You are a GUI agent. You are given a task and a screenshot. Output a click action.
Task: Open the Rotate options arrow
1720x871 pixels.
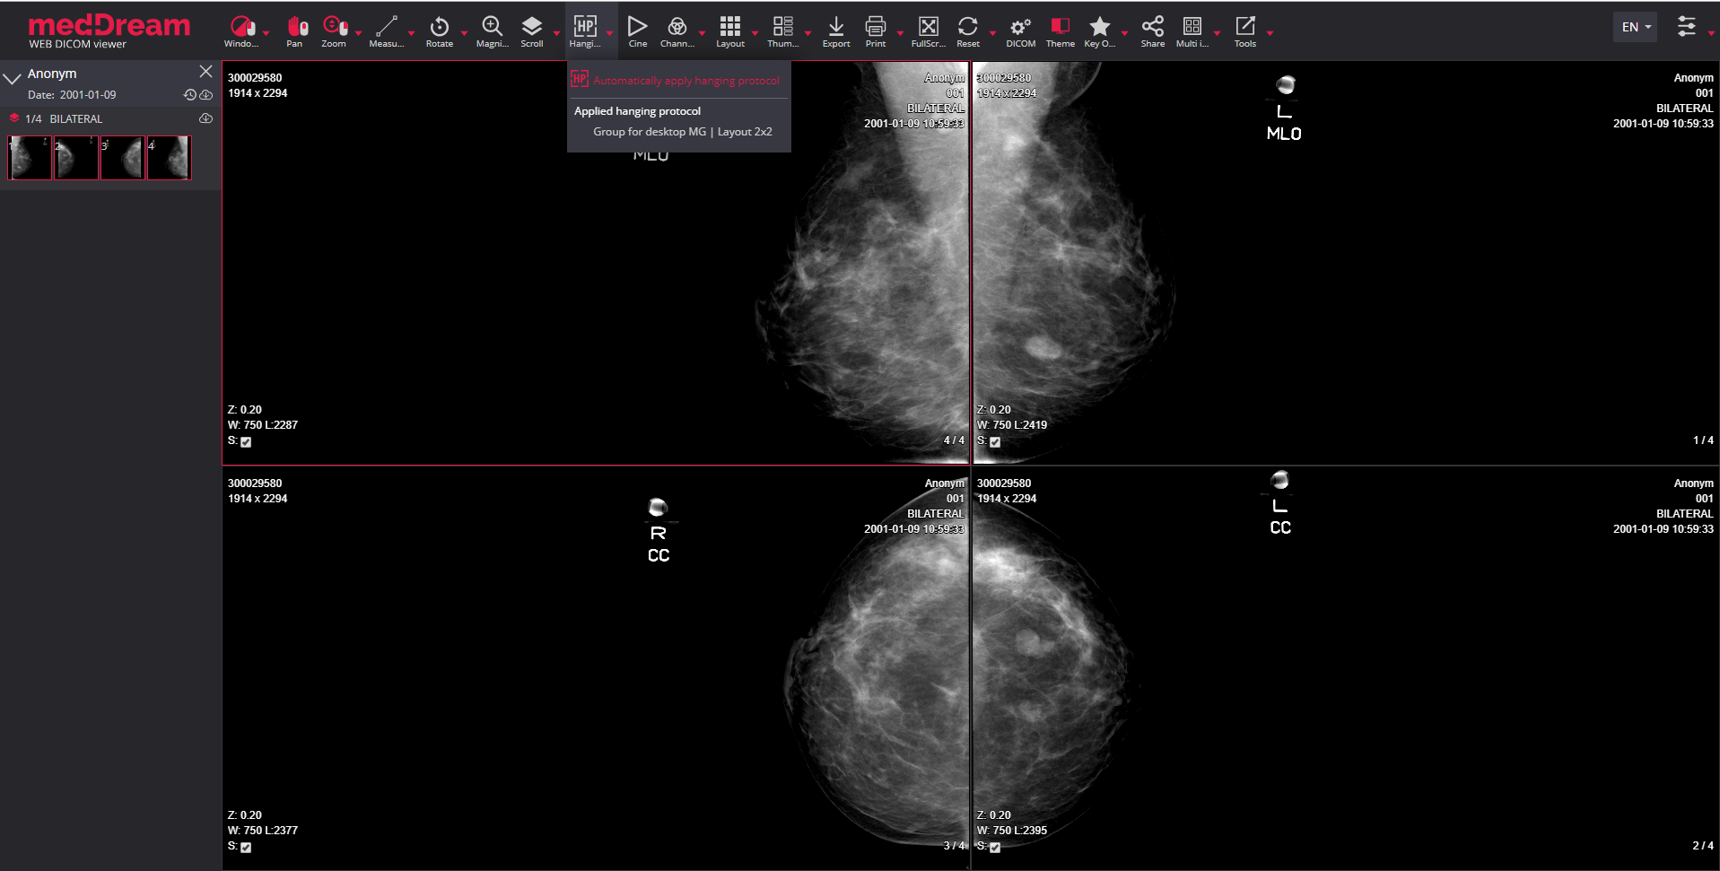point(465,33)
